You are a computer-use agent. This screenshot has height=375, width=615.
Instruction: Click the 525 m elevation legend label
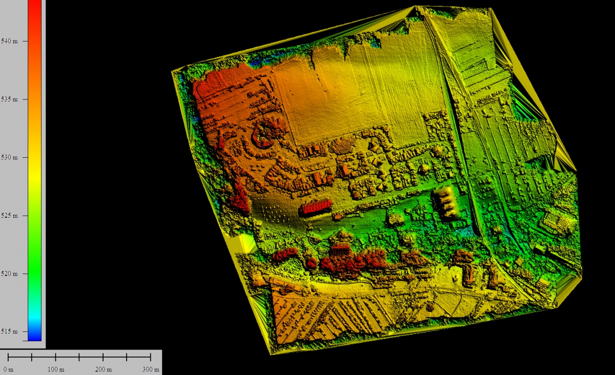pyautogui.click(x=10, y=215)
